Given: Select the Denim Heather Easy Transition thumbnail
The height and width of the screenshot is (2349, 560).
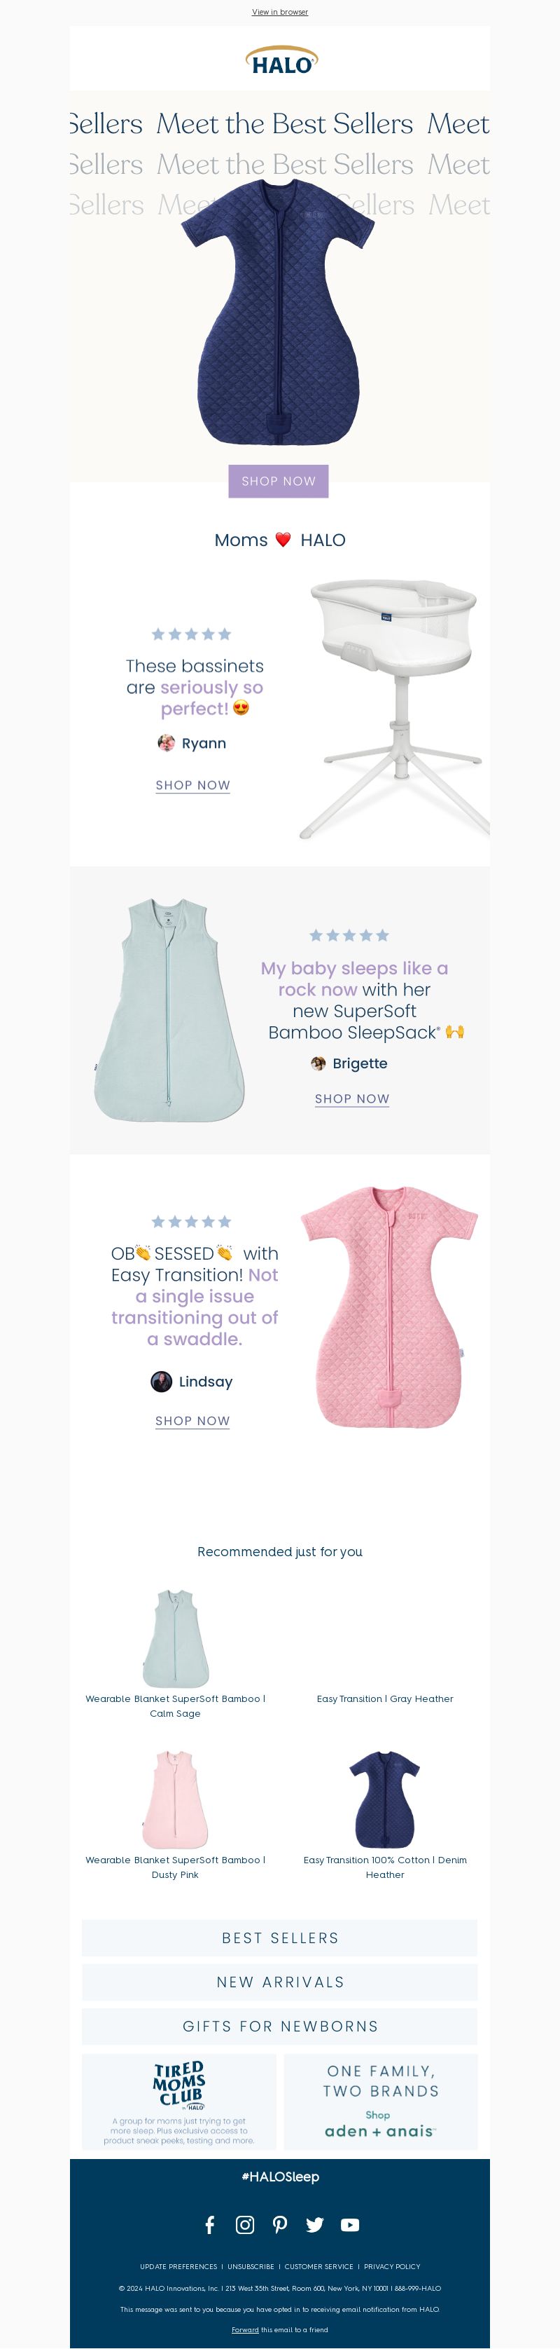Looking at the screenshot, I should point(384,1799).
